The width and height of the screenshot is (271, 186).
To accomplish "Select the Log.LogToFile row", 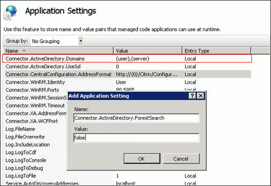I will pyautogui.click(x=128, y=176).
